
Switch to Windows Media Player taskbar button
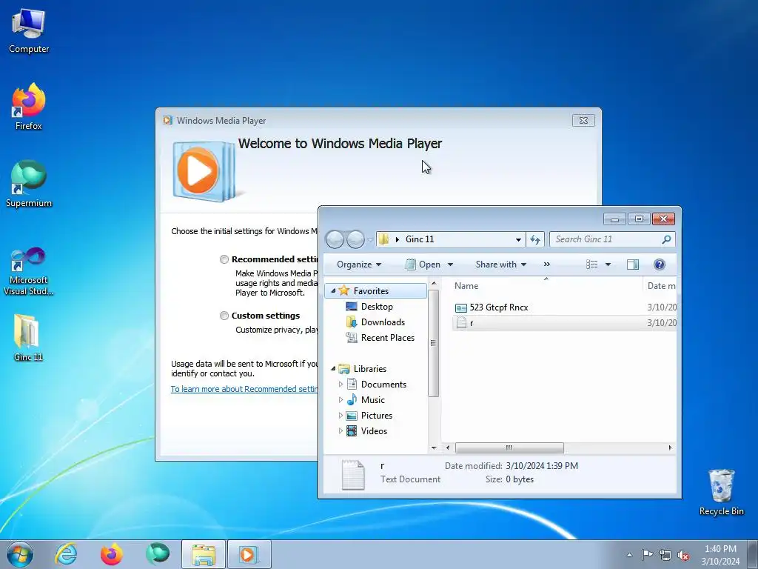pos(249,554)
